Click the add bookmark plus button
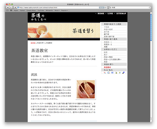Image resolution: width=157 pixels, height=129 pixels. (x=15, y=8)
